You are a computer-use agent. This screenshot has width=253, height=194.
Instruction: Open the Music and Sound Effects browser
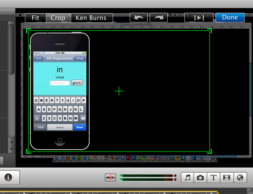coord(188,177)
